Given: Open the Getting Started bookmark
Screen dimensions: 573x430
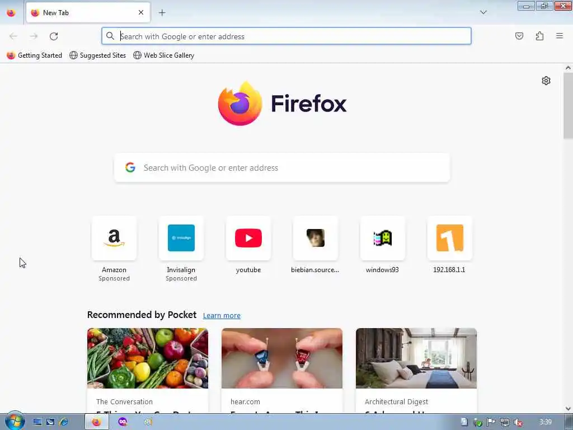Looking at the screenshot, I should pos(34,55).
